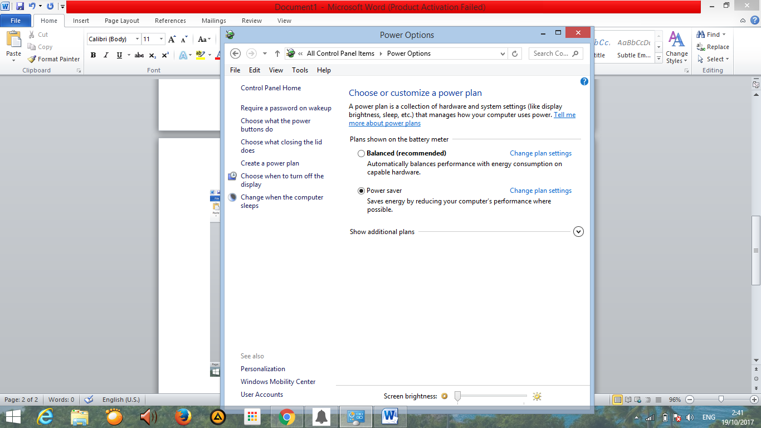Toggle bold formatting in Word

coord(93,55)
